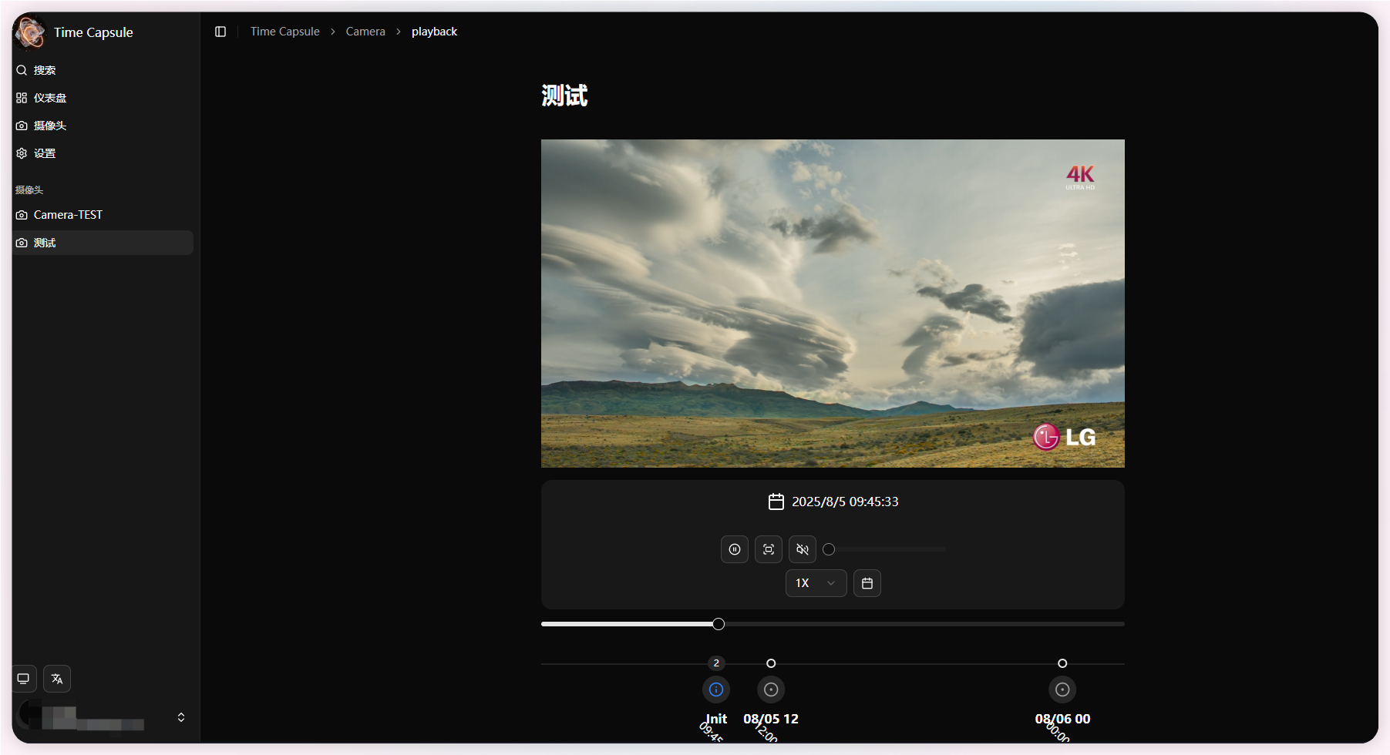Click the clock icon above 08/05 12
The image size is (1390, 755).
[x=770, y=689]
